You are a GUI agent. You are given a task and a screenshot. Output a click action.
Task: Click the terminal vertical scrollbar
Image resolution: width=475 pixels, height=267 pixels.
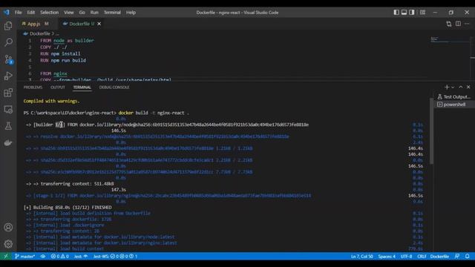tap(431, 132)
